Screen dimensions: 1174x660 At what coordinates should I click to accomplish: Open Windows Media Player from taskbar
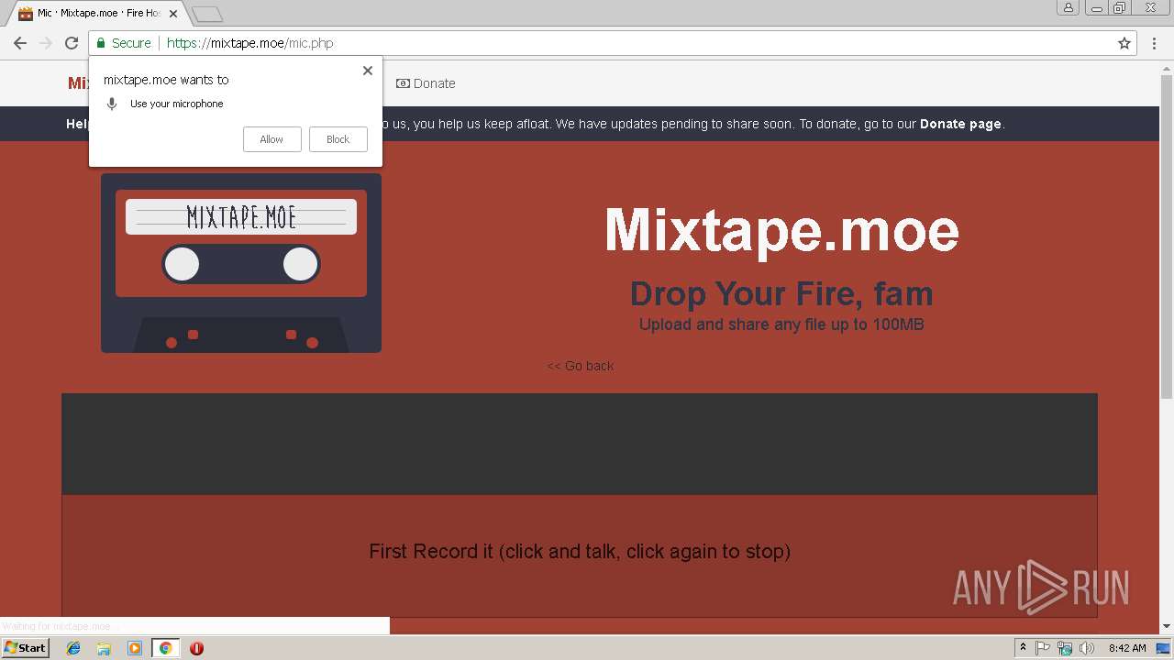tap(135, 648)
